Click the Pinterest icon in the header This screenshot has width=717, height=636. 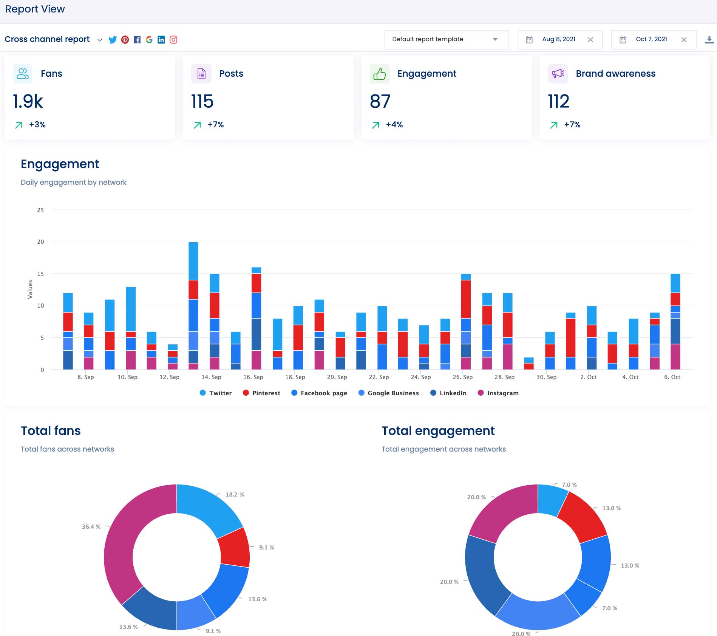pyautogui.click(x=125, y=39)
